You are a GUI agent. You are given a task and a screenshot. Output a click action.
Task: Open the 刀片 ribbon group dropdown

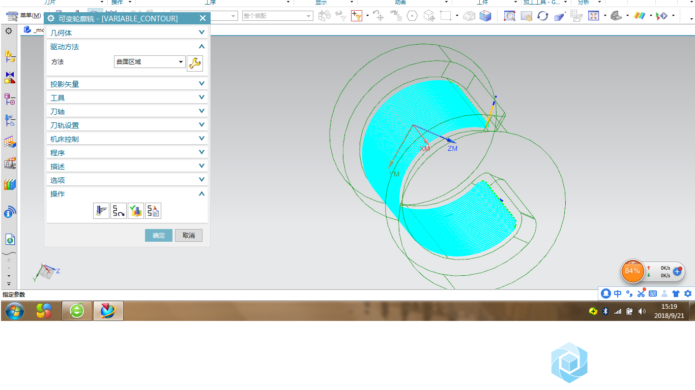pos(101,3)
